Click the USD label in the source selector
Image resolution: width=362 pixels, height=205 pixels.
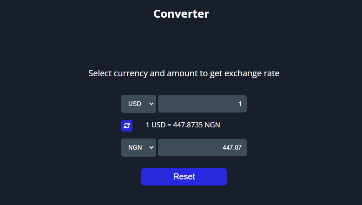[135, 104]
